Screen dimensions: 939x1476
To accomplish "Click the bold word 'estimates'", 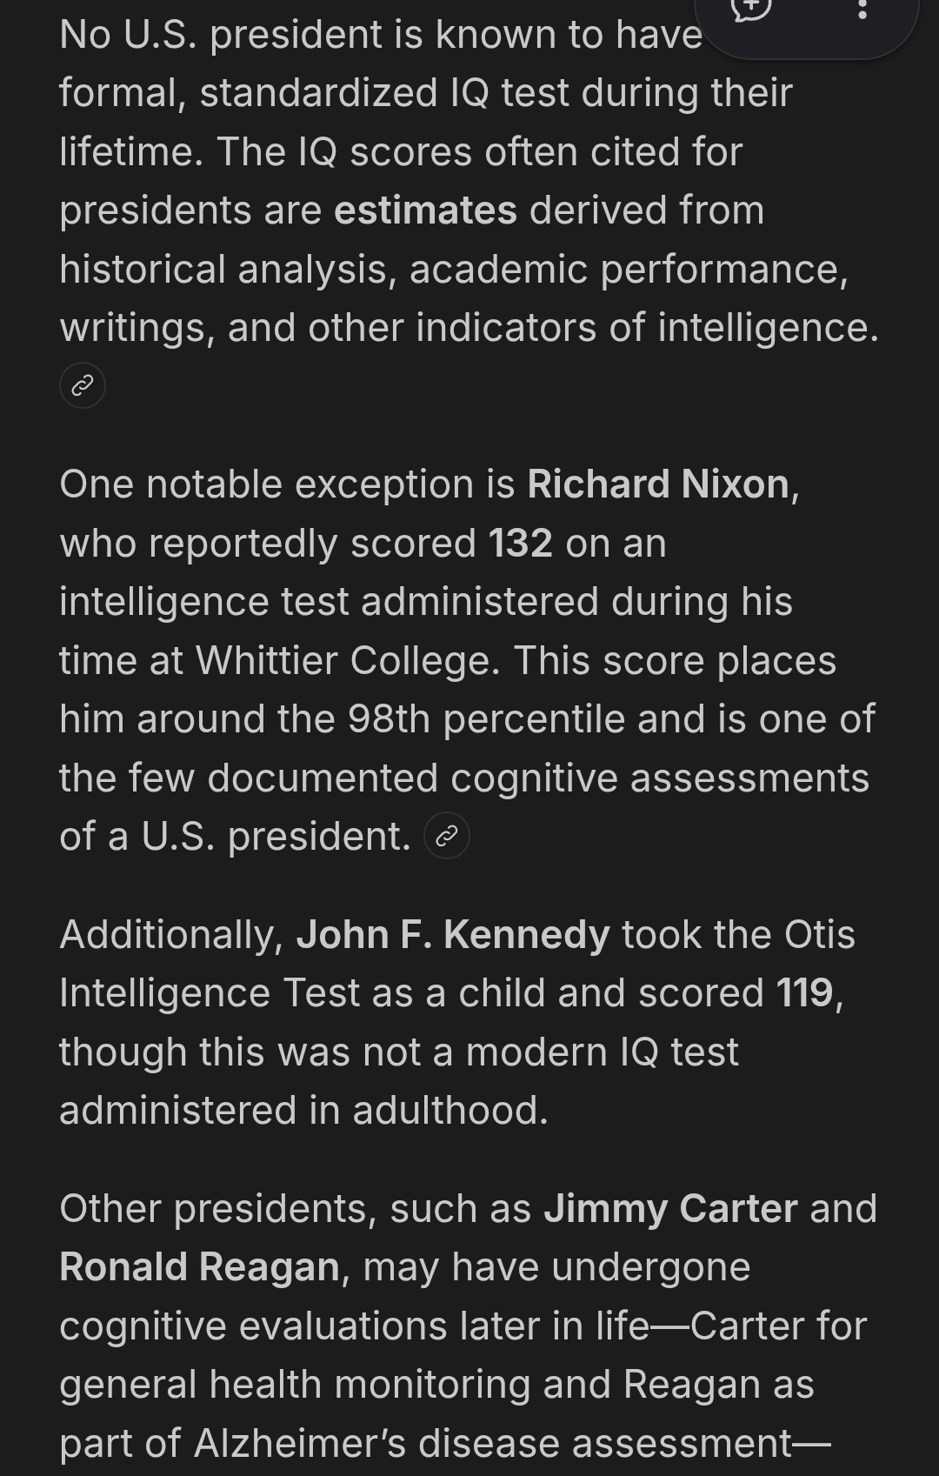I will pos(425,210).
